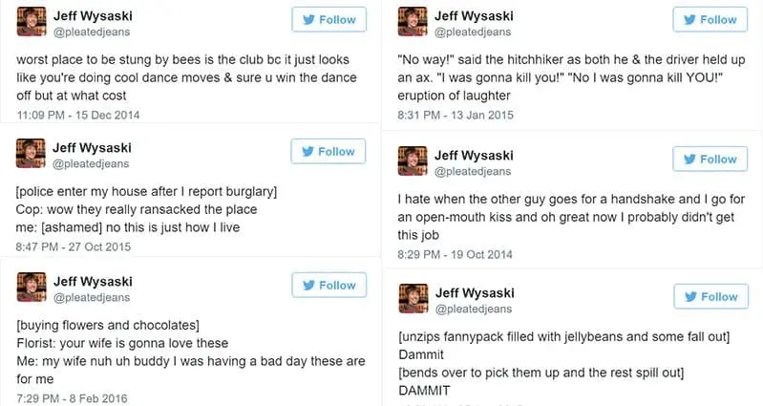Click Follow on the jellybeans fannypack tweet
This screenshot has width=763, height=406.
(710, 296)
